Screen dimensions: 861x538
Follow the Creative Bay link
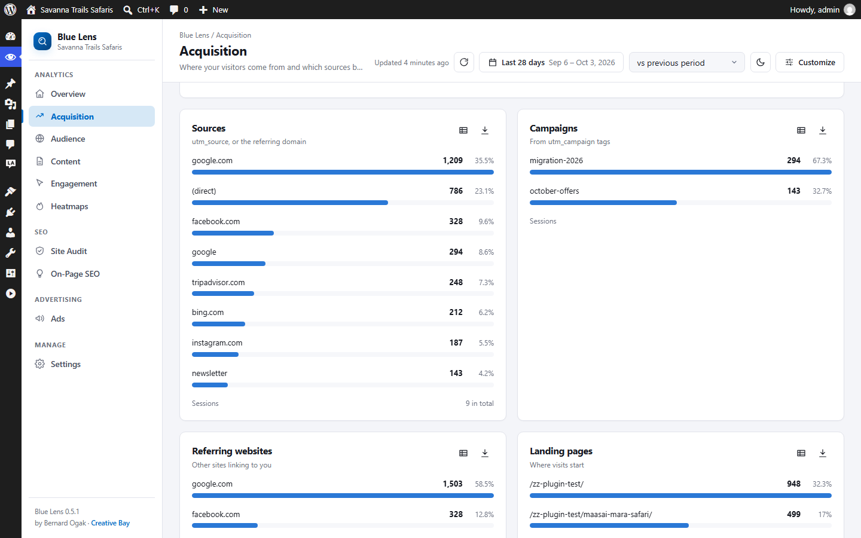click(x=111, y=523)
